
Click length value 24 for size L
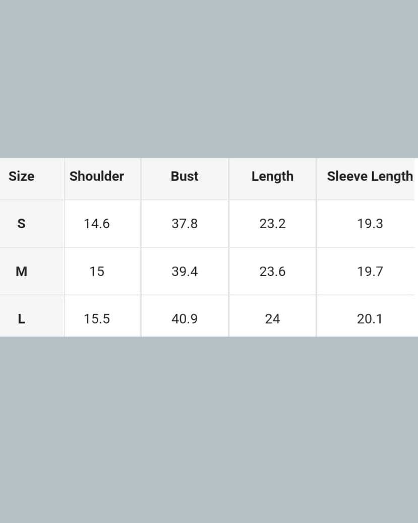tap(272, 319)
